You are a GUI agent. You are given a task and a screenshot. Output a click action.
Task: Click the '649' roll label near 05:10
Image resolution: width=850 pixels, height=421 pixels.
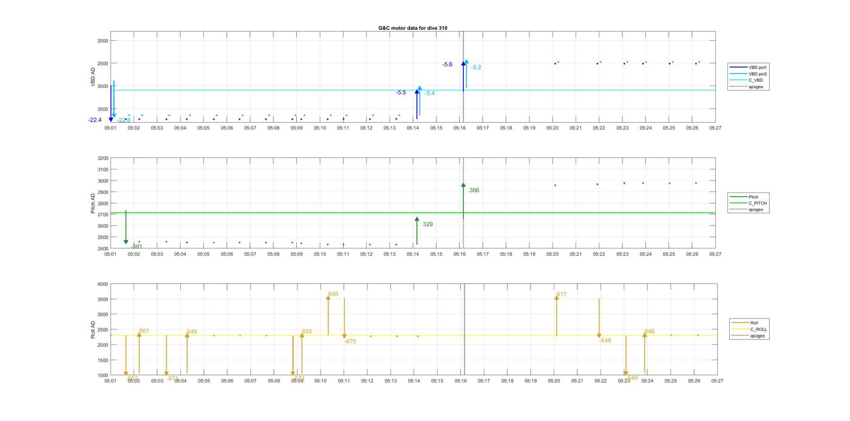point(333,294)
